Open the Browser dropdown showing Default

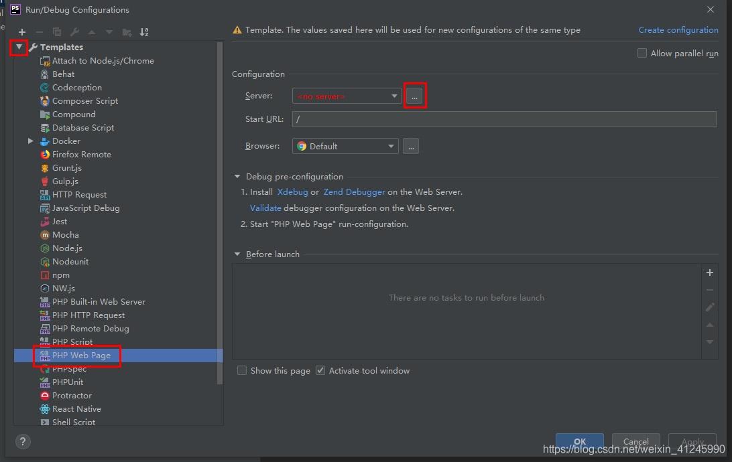pyautogui.click(x=345, y=146)
